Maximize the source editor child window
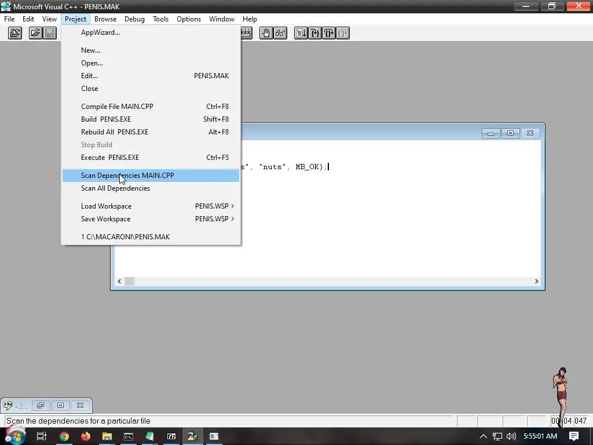 (510, 133)
